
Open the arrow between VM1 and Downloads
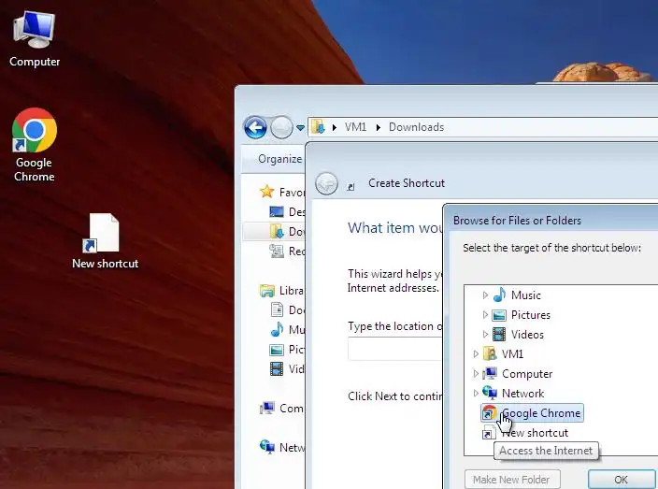pos(379,127)
